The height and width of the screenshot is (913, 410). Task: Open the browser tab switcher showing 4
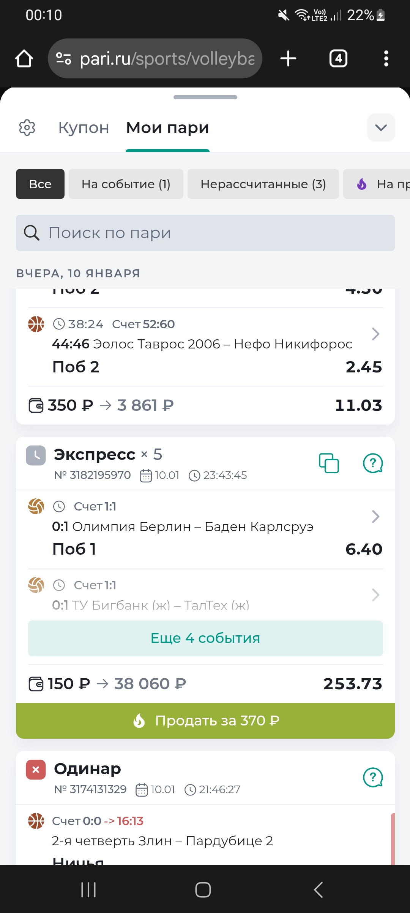click(338, 59)
